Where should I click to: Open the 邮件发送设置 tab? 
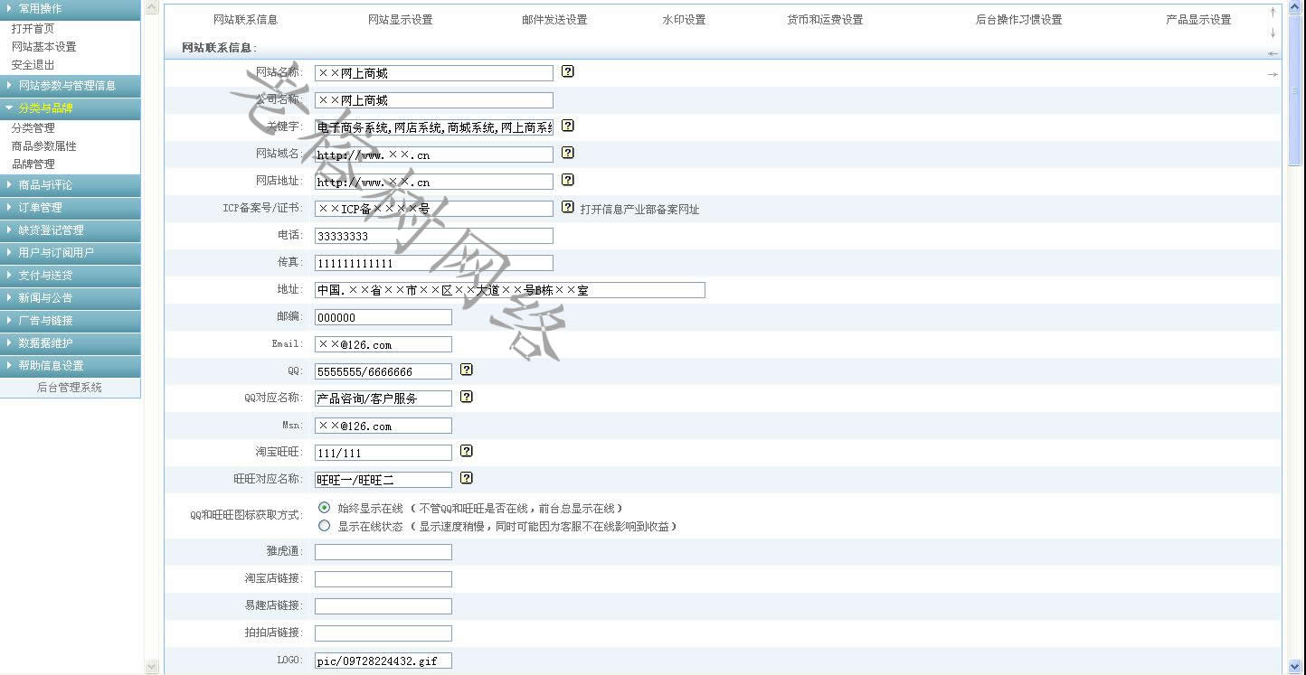click(554, 20)
